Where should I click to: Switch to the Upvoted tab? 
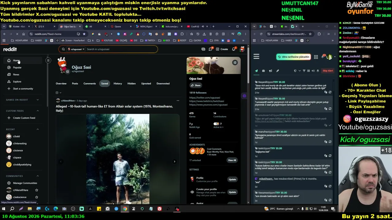(x=146, y=83)
